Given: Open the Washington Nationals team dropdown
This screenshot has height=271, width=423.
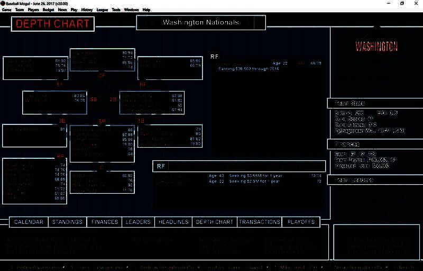Looking at the screenshot, I should 259,23.
